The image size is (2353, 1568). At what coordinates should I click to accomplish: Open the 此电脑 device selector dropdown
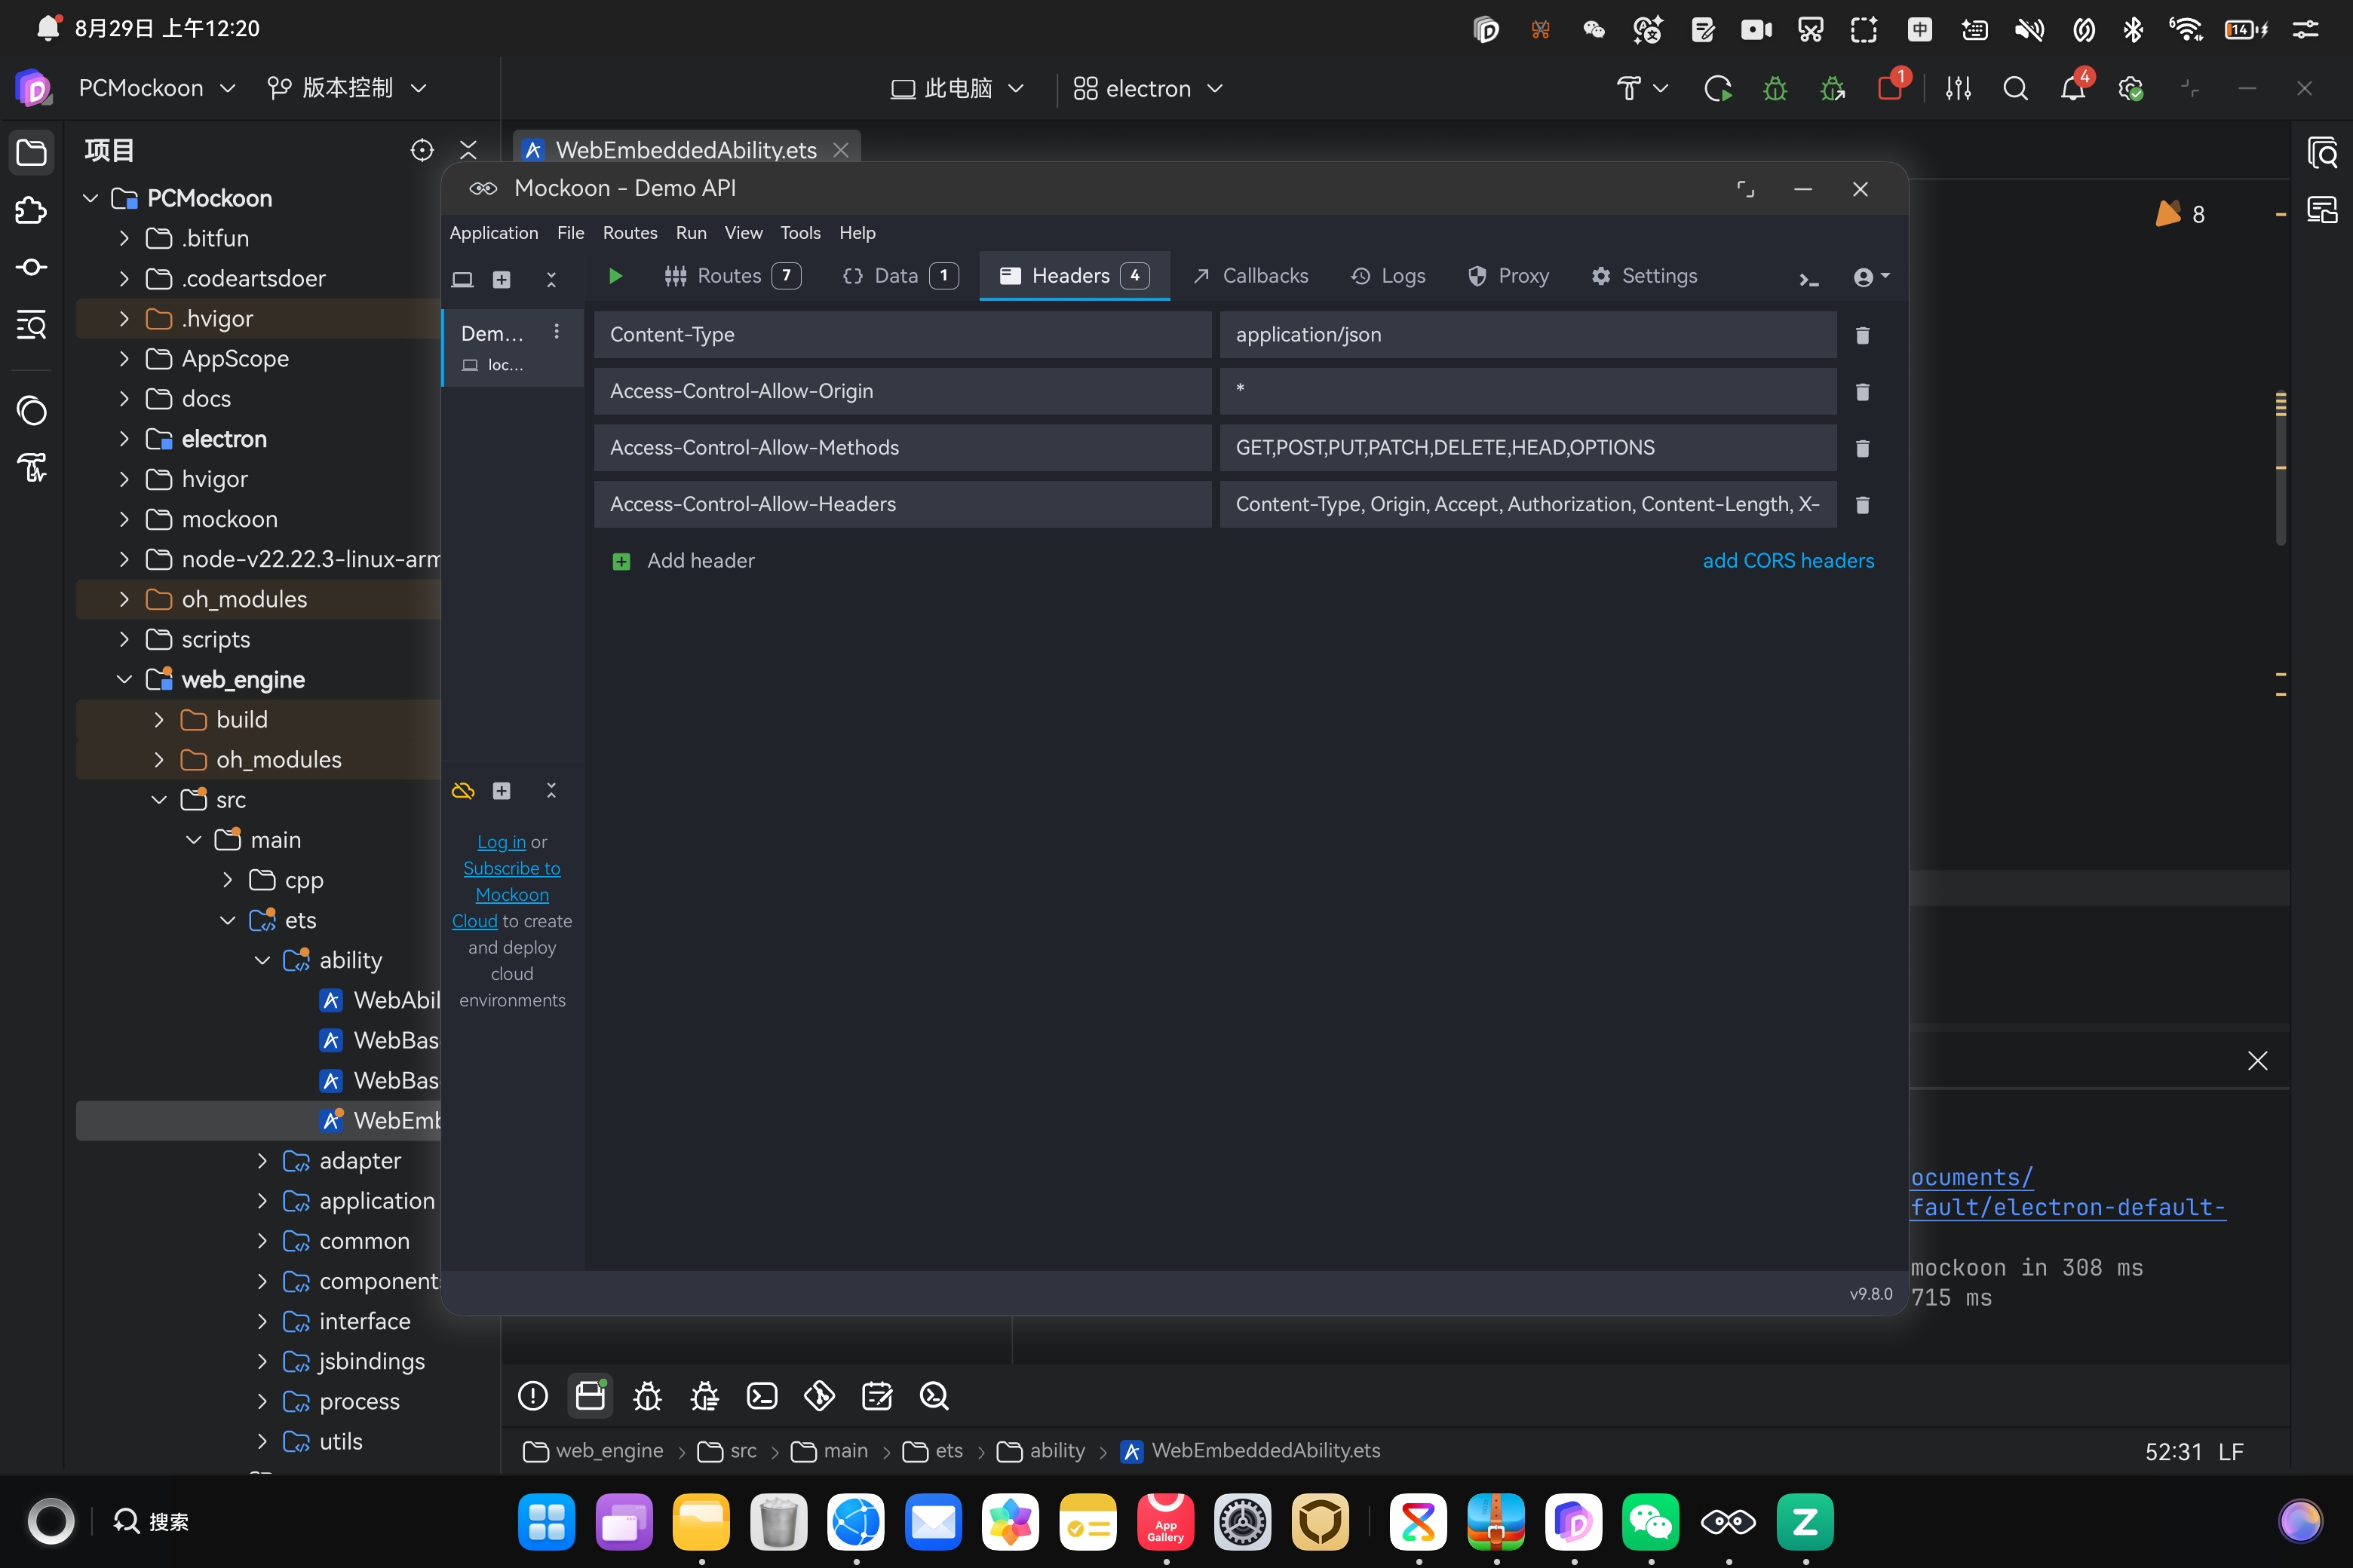pyautogui.click(x=957, y=89)
